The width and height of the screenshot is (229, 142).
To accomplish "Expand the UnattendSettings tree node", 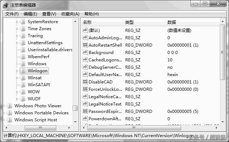I will pos(17,43).
